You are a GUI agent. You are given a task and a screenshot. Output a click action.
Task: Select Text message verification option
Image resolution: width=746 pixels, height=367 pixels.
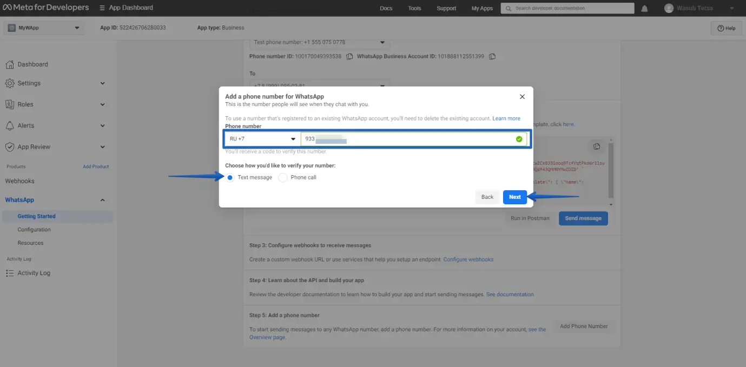(x=230, y=177)
